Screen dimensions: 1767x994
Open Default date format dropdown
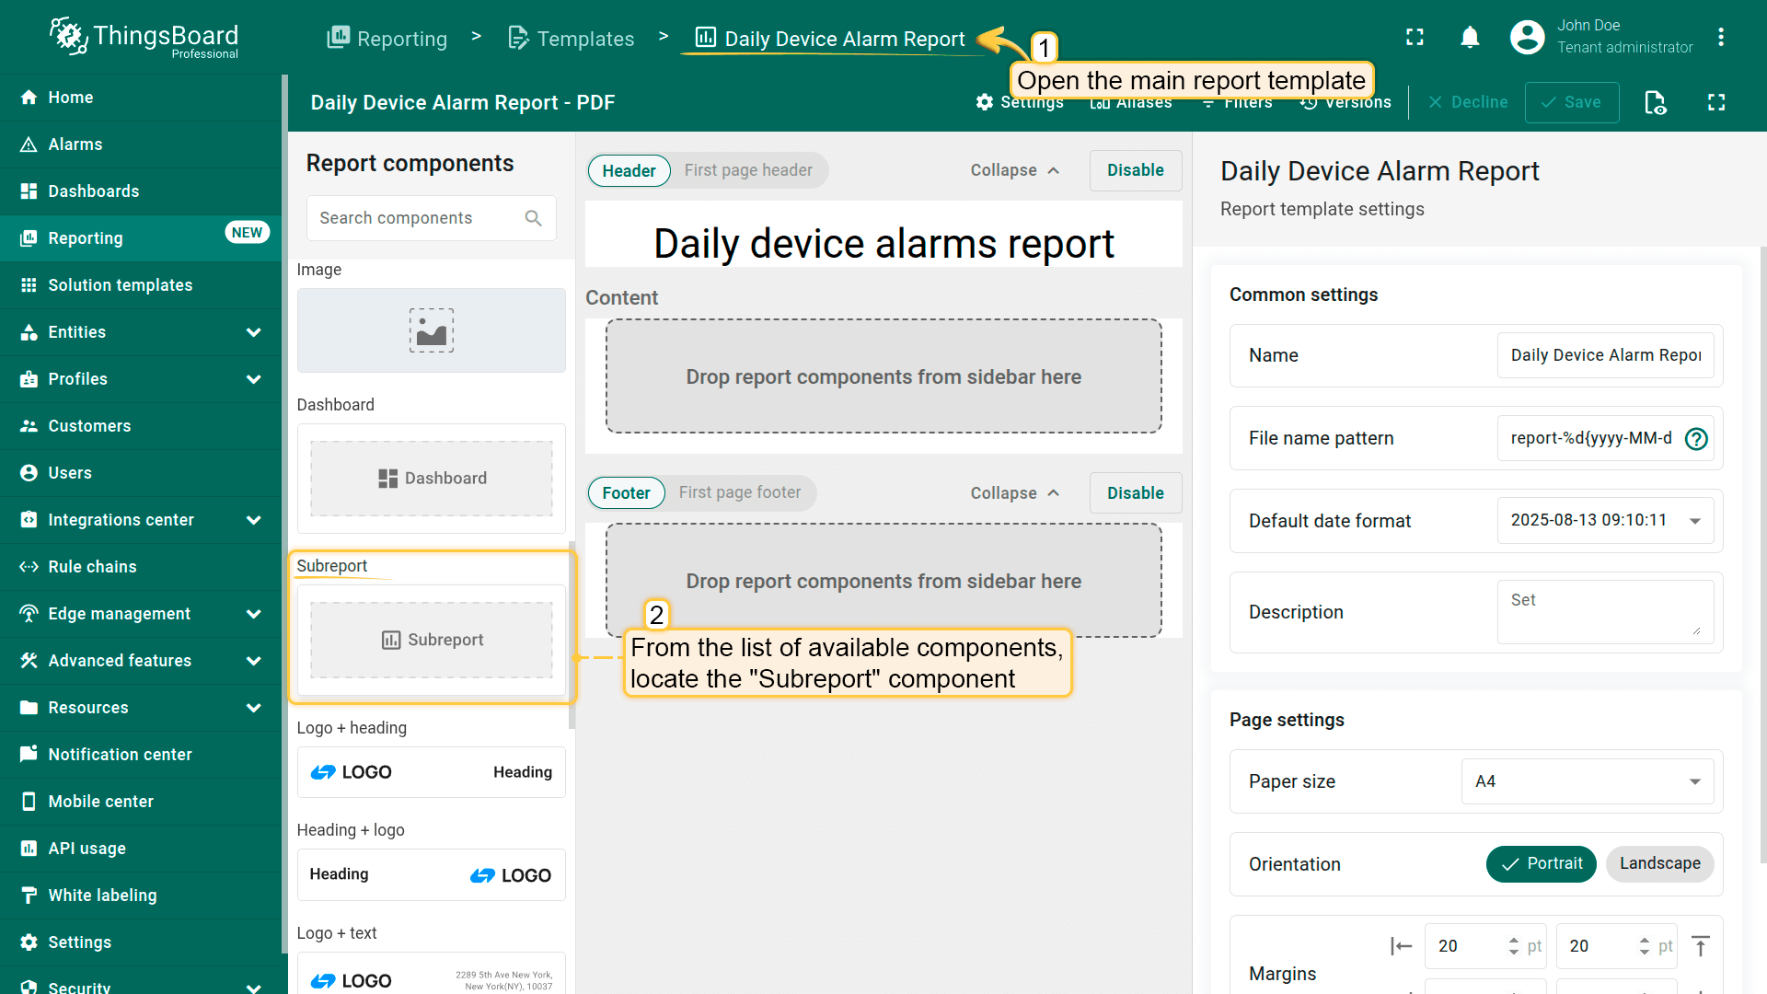1604,521
